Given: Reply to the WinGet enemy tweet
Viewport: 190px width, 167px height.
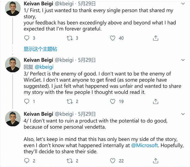Looking at the screenshot, I should [x=27, y=101].
